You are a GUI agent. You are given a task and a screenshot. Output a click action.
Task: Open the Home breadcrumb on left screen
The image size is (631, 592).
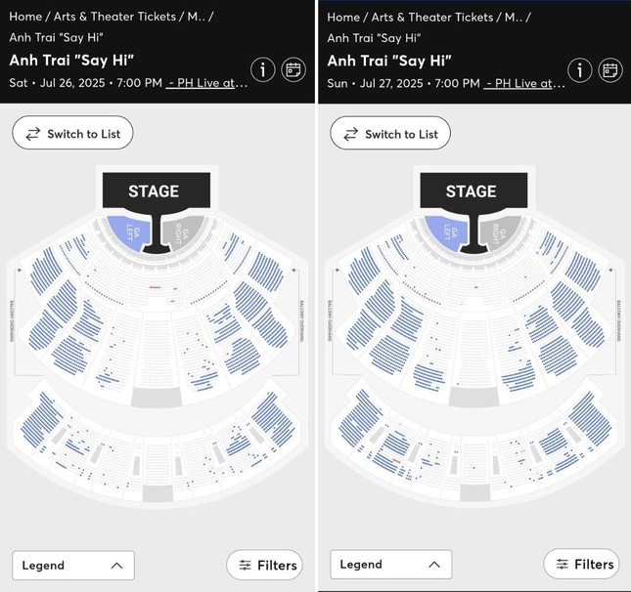(25, 17)
